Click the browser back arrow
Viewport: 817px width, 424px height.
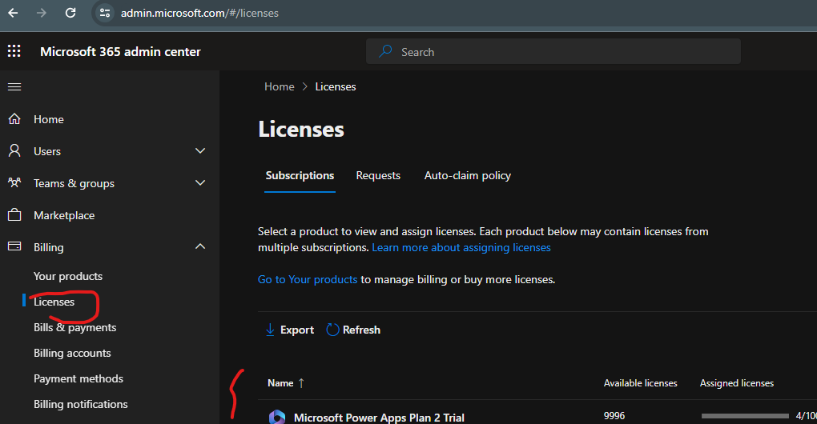pyautogui.click(x=13, y=13)
